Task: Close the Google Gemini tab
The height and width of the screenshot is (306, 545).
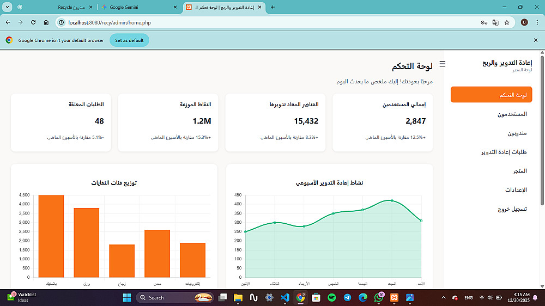Action: pos(175,7)
